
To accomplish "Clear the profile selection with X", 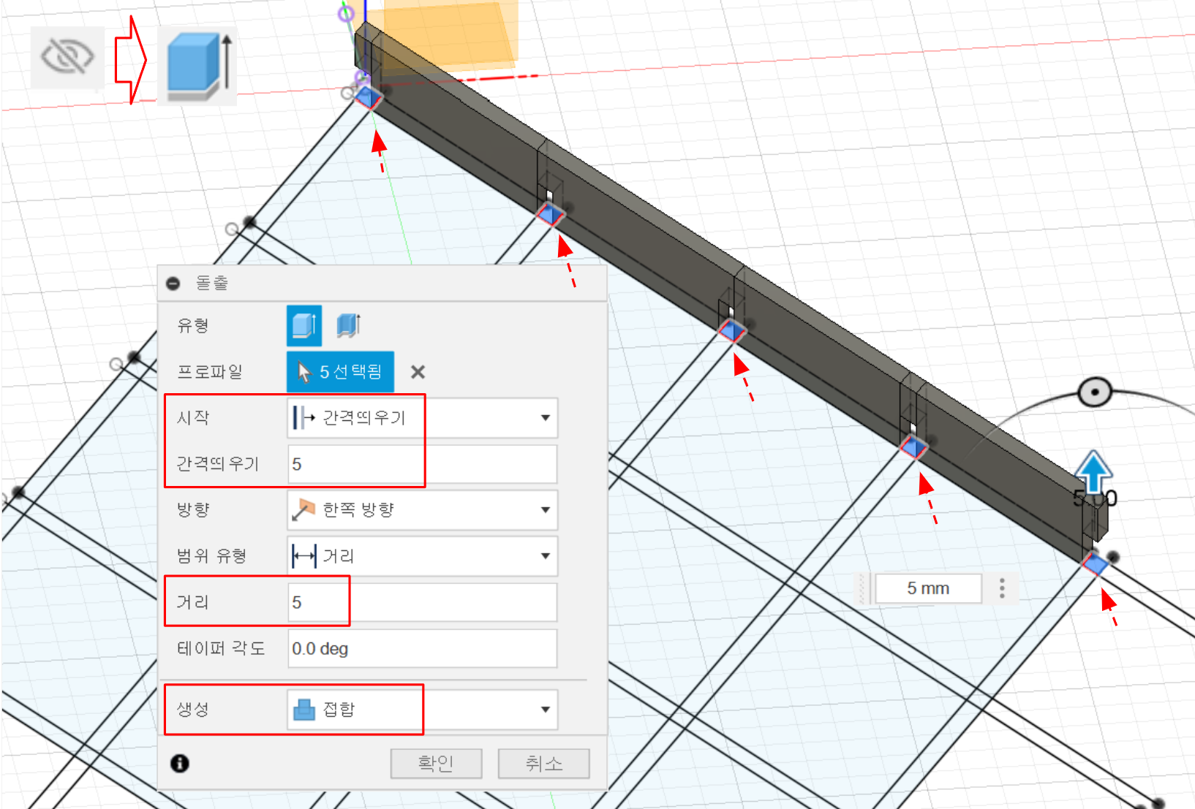I will click(x=418, y=372).
